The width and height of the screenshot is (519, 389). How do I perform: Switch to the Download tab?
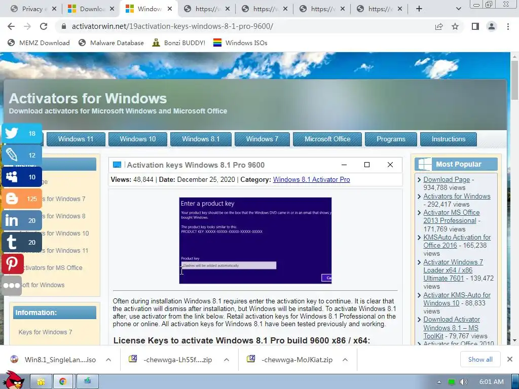click(x=87, y=9)
